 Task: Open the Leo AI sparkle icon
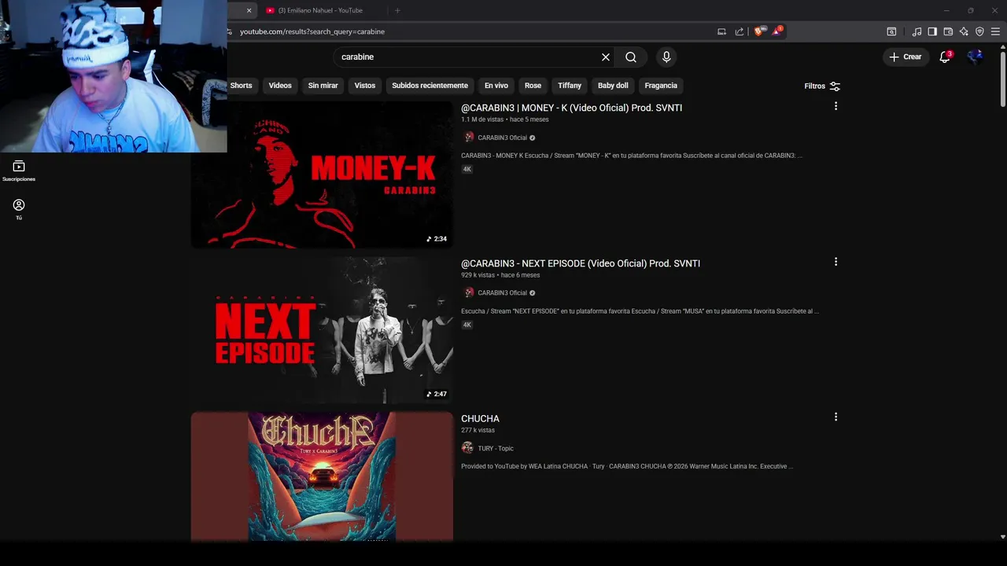pos(964,31)
